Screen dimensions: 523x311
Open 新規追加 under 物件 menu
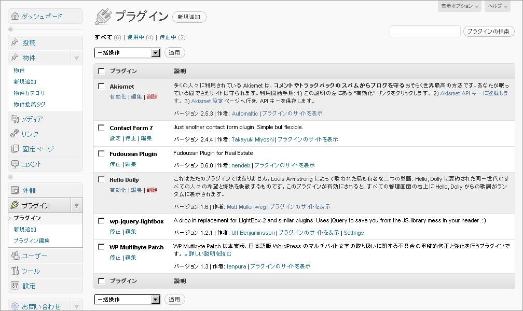(25, 82)
